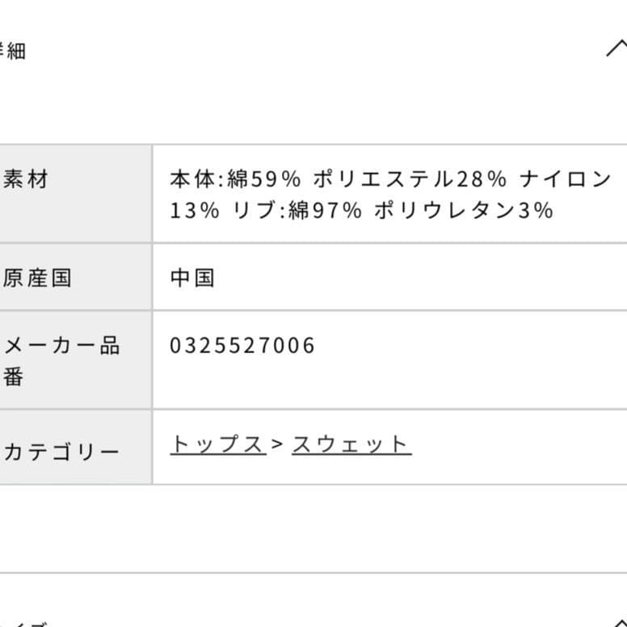Toggle the chevron of the bottom section
Viewport: 627px width, 627px height.
tap(616, 622)
